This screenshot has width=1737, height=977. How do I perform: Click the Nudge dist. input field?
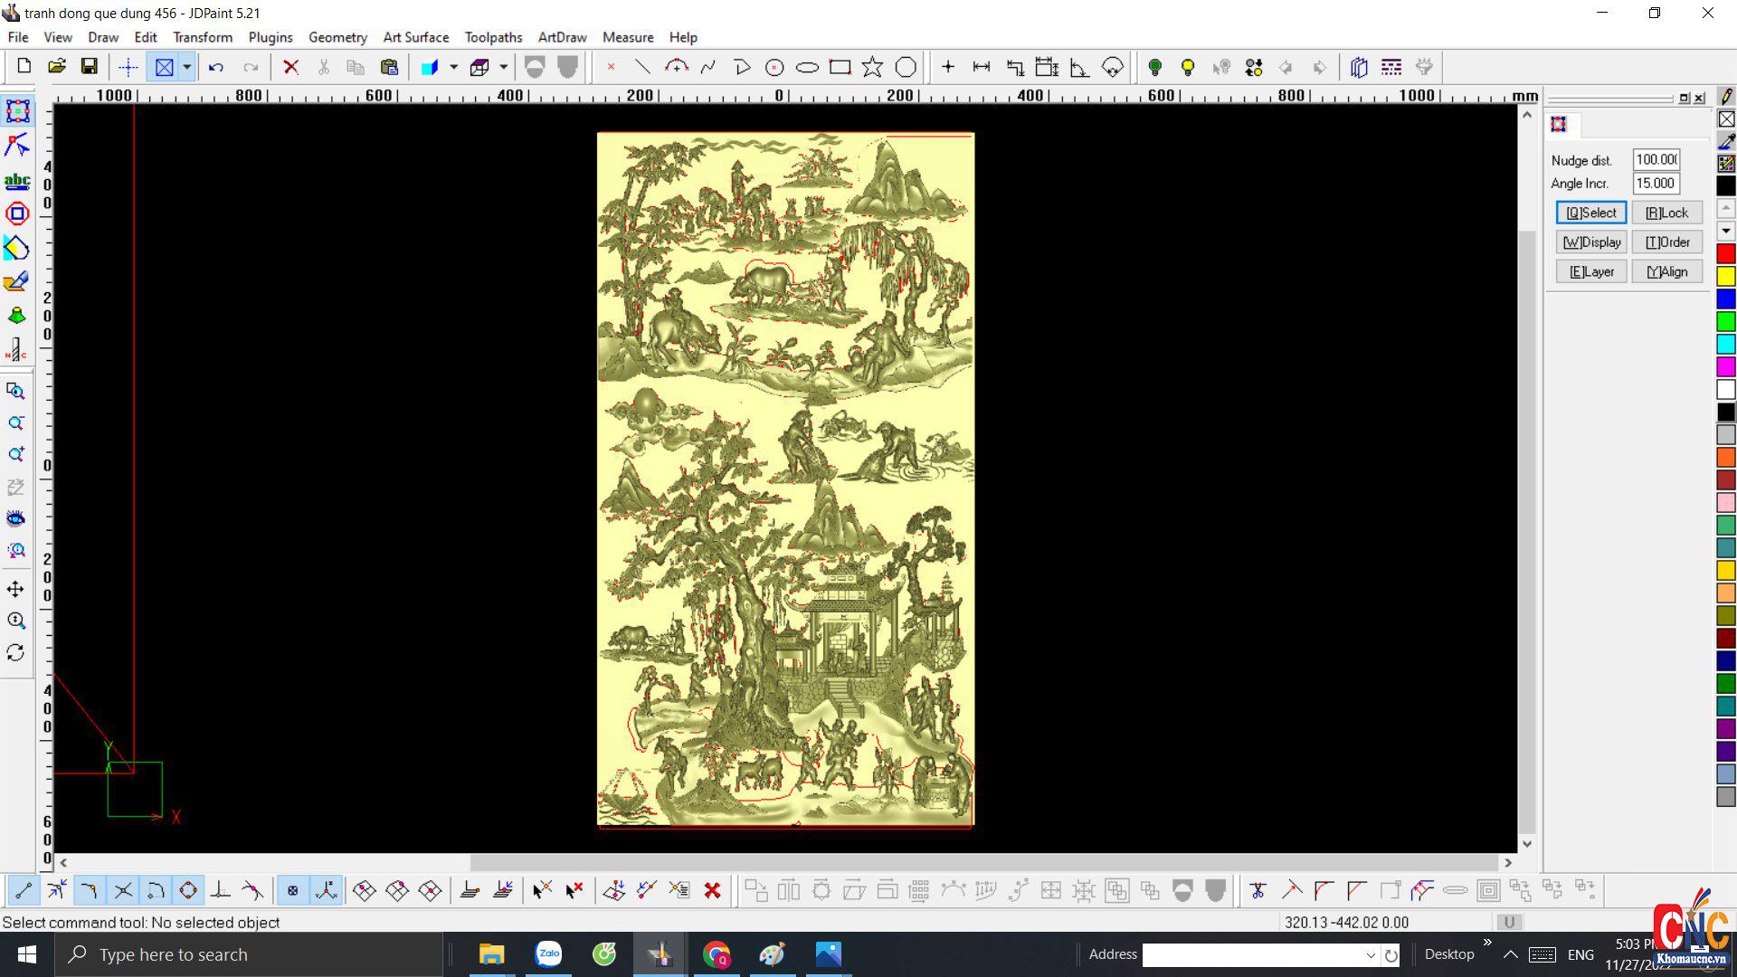tap(1656, 160)
